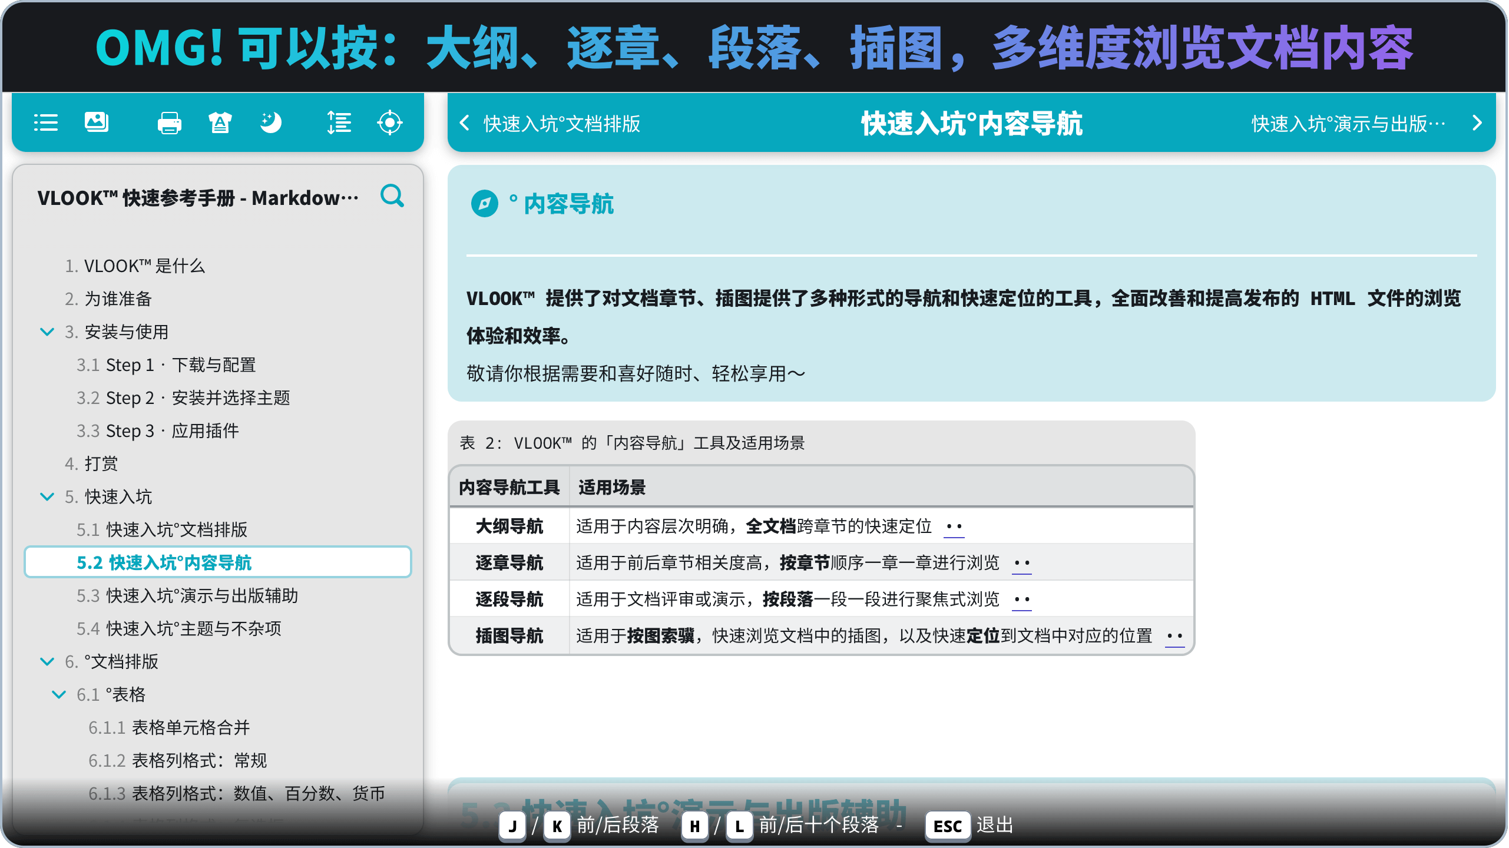The height and width of the screenshot is (848, 1509).
Task: Click the search magnifier icon
Action: tap(392, 196)
